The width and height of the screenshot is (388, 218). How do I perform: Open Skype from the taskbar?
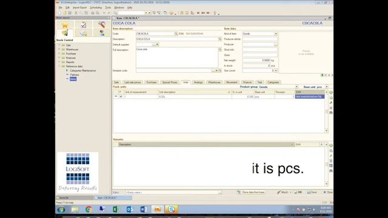pyautogui.click(x=171, y=210)
